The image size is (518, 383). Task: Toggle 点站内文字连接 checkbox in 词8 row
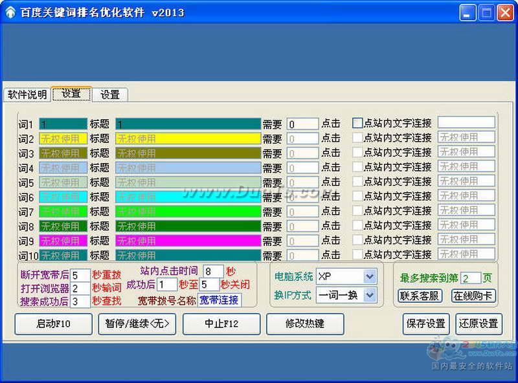(x=357, y=225)
